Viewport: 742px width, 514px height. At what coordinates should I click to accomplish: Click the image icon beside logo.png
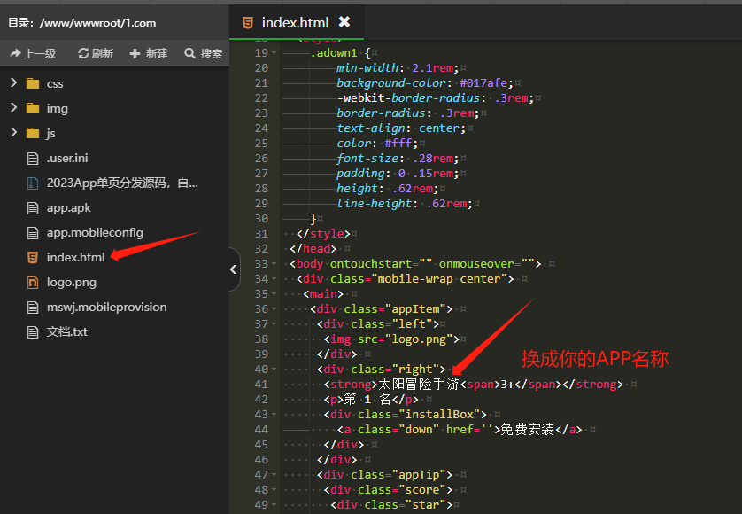click(33, 283)
